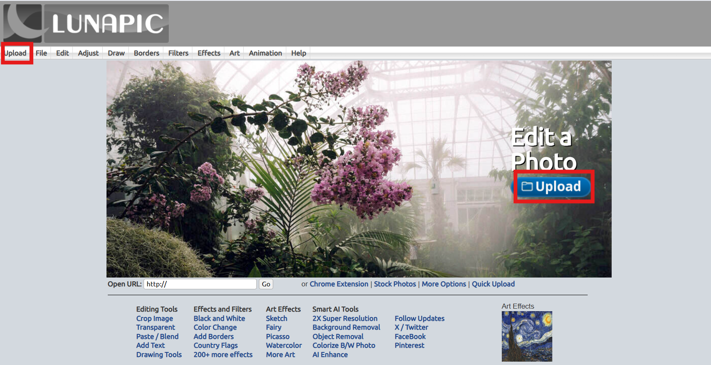Click the LunaPic logo
Screen dimensions: 711x365
point(86,24)
